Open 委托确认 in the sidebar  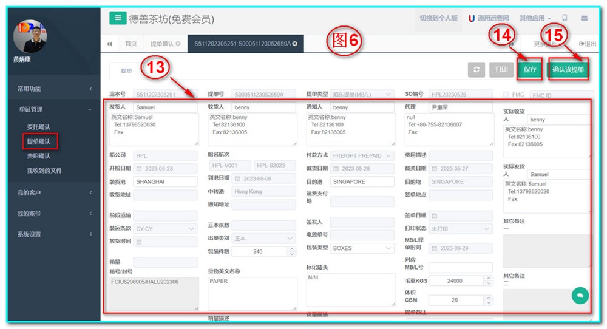pos(38,127)
